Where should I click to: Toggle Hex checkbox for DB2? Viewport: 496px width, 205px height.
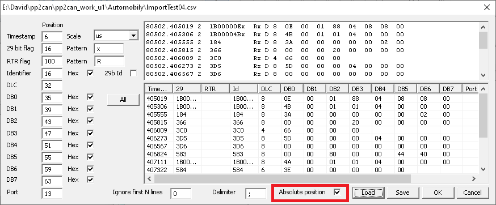90,121
